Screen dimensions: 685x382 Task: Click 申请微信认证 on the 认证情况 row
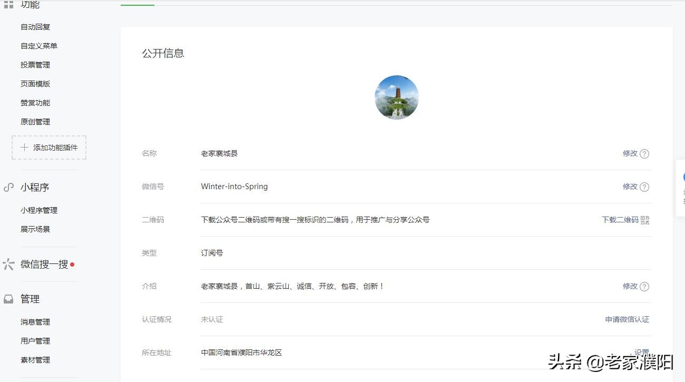[x=627, y=319]
